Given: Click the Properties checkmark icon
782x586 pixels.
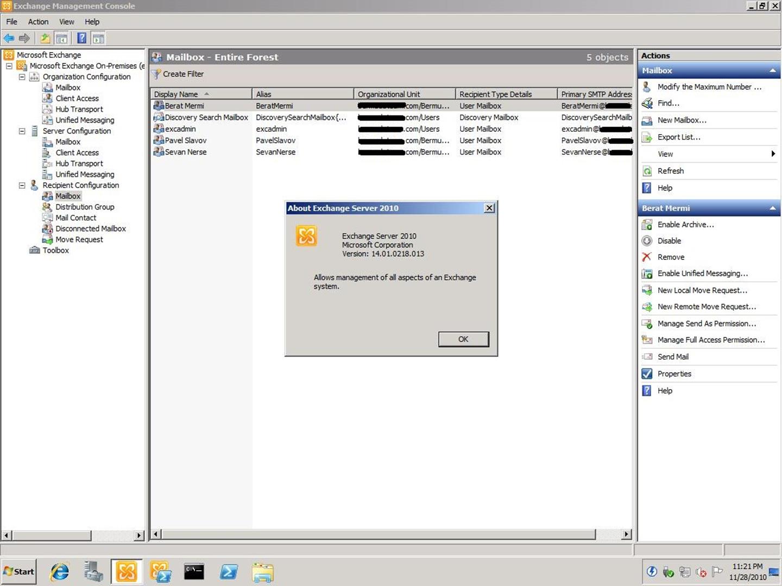Looking at the screenshot, I should 647,374.
